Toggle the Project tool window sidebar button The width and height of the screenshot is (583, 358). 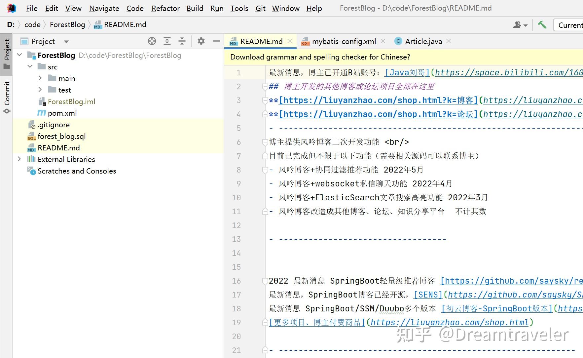tap(7, 54)
